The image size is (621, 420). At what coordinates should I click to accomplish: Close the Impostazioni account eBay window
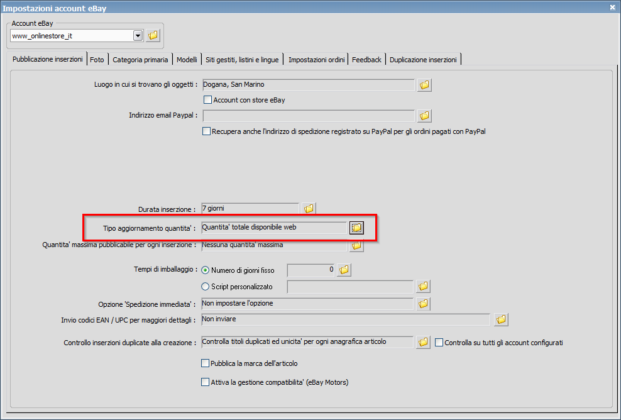pyautogui.click(x=612, y=8)
